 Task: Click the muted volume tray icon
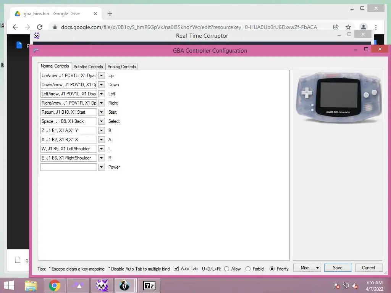(x=355, y=286)
